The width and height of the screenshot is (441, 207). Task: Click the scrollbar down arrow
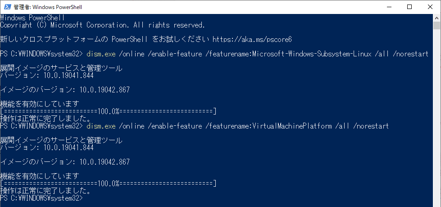click(437, 203)
